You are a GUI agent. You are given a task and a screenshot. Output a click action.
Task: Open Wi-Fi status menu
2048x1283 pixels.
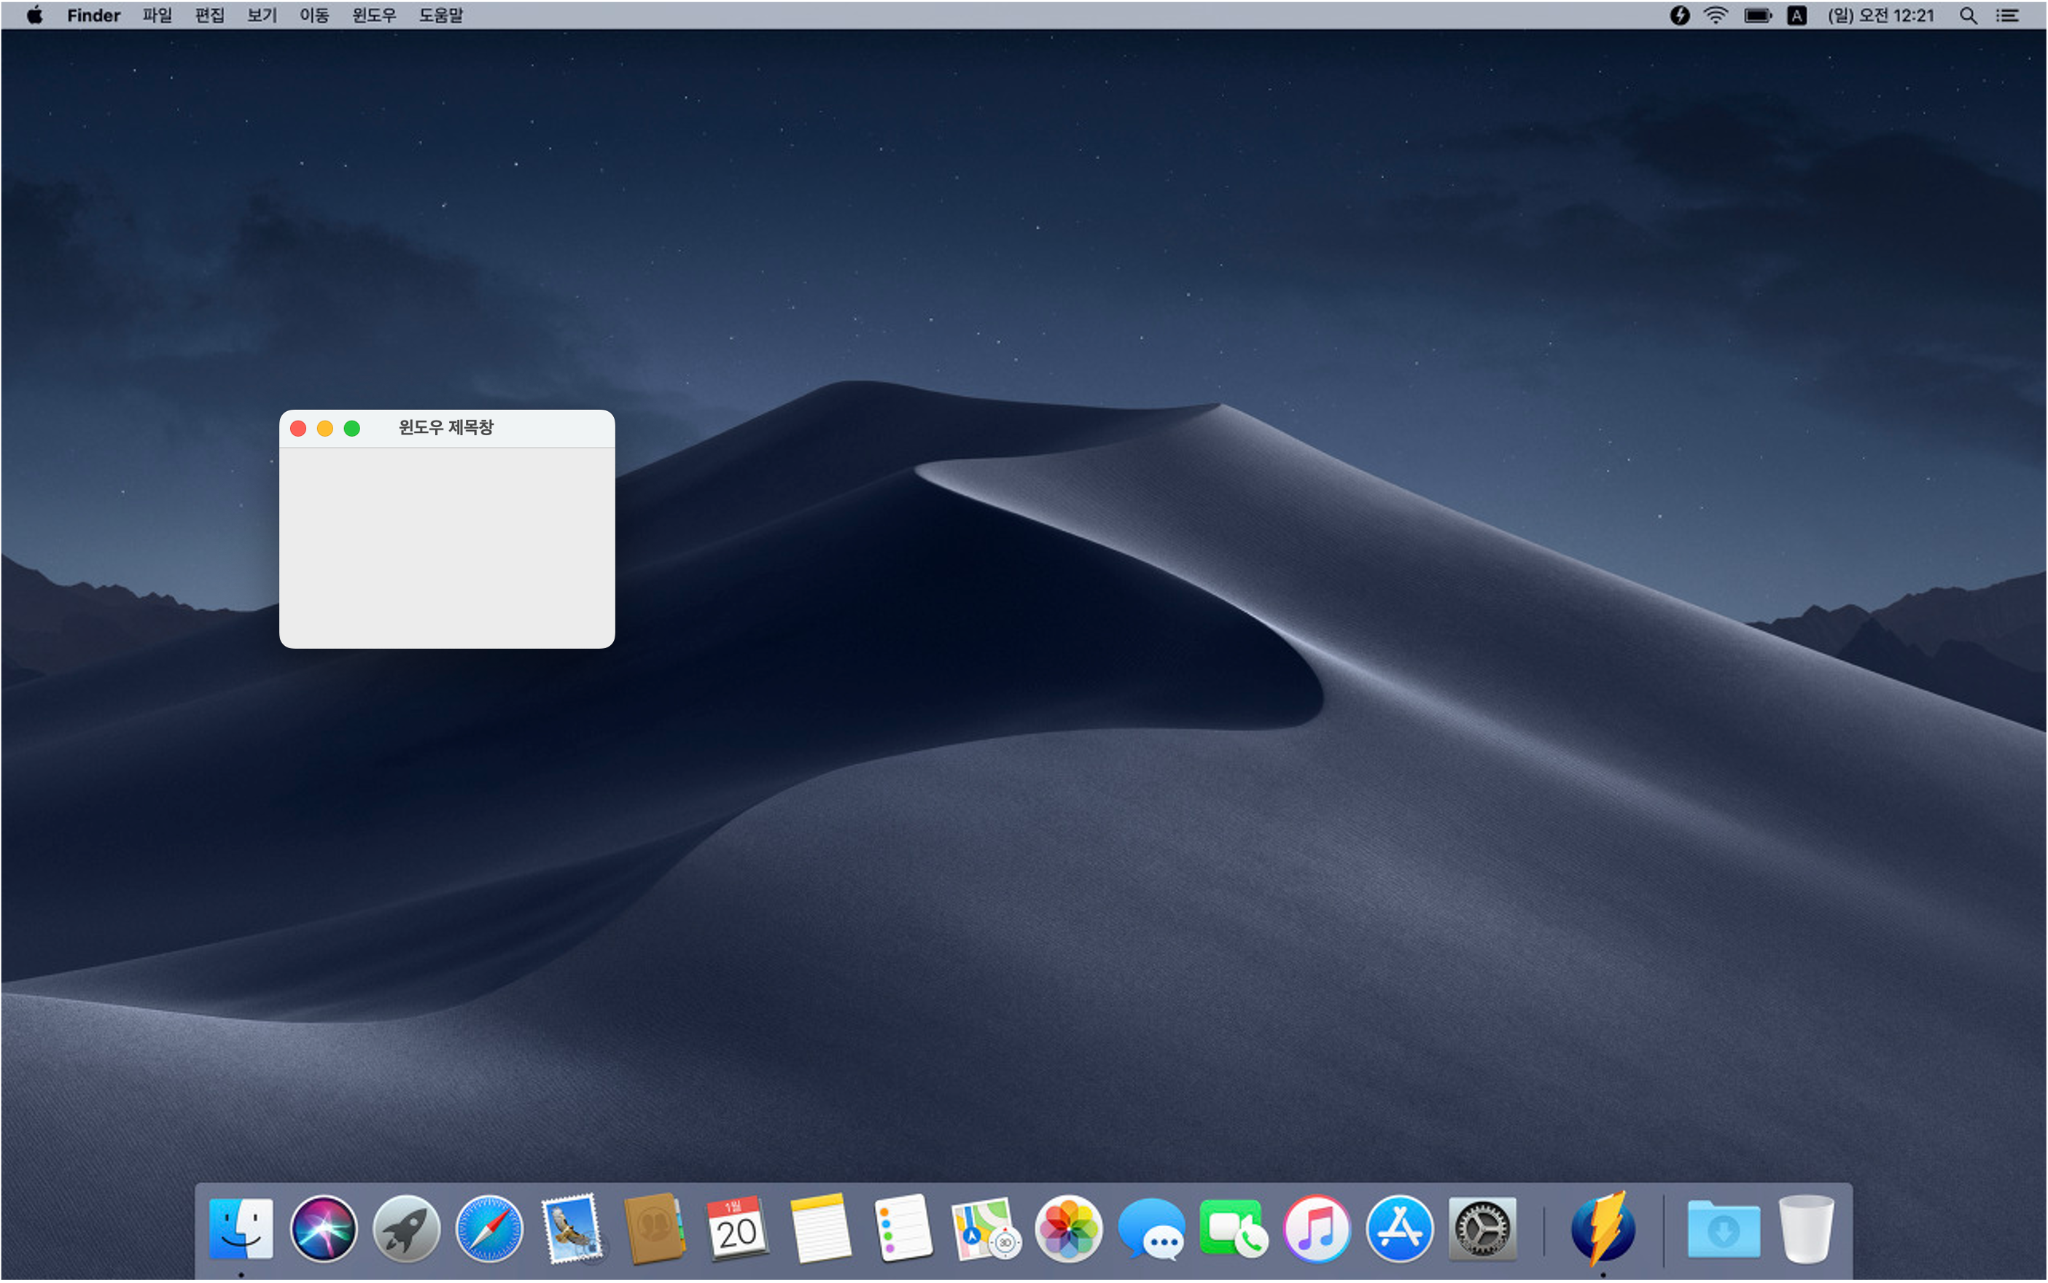pos(1716,15)
